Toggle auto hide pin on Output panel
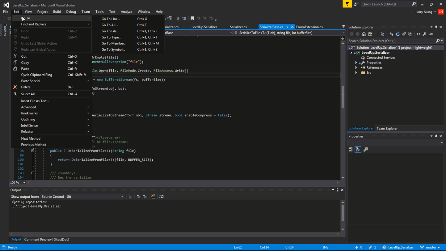The width and height of the screenshot is (446, 251). pyautogui.click(x=338, y=190)
